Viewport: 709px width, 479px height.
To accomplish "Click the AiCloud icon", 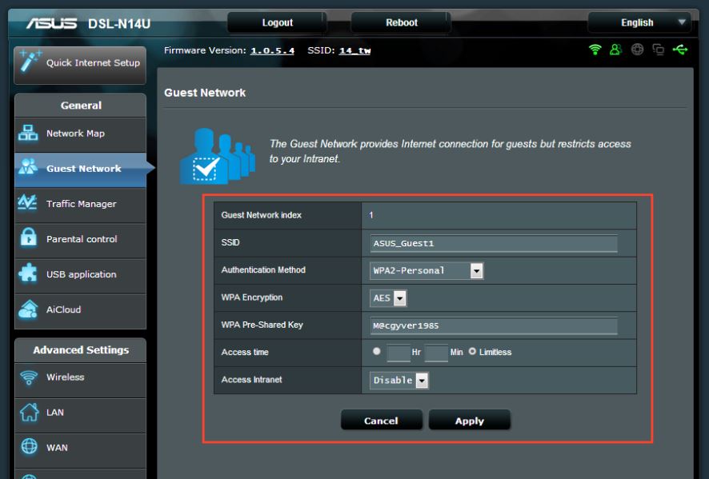I will coord(28,309).
